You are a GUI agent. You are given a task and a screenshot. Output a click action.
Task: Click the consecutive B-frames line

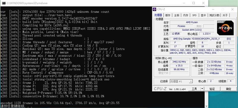click(52, 96)
